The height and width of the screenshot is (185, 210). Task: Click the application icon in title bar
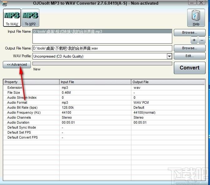[5, 4]
